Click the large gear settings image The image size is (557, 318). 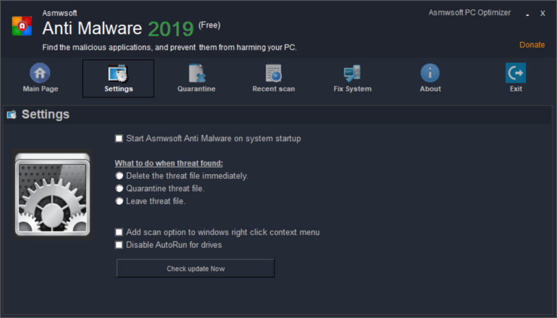[x=52, y=194]
